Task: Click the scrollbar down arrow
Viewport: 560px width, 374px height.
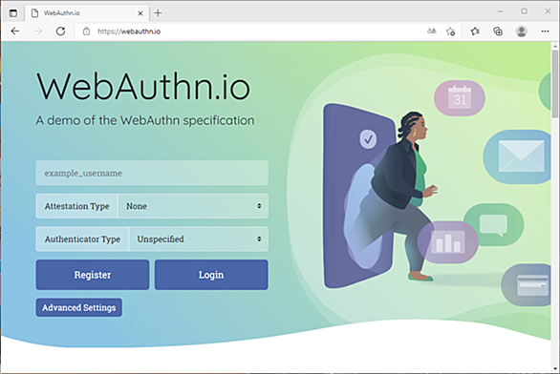Action: [x=554, y=368]
